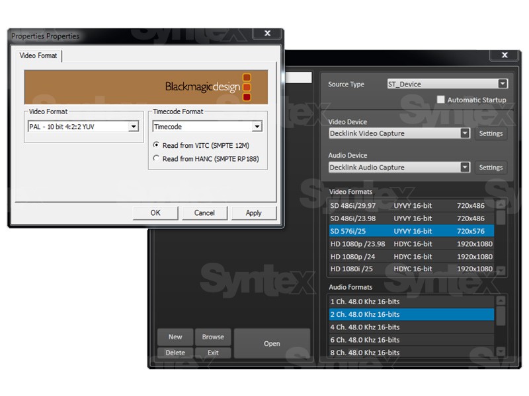529x396 pixels.
Task: Select Read from HANC (SMPTE RP188)
Action: pyautogui.click(x=157, y=158)
